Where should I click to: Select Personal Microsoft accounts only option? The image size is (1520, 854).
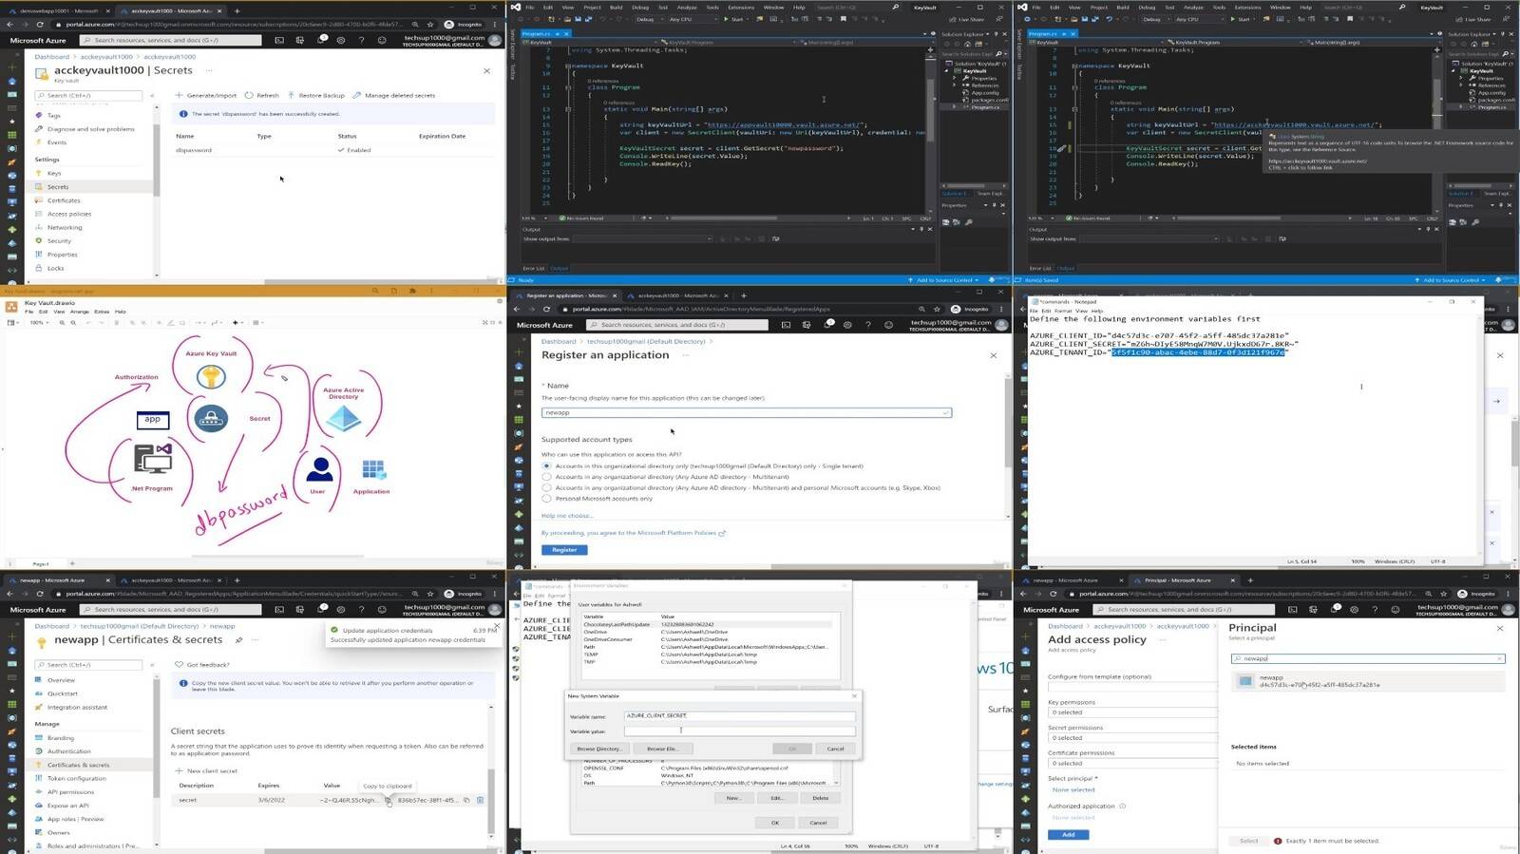coord(546,498)
